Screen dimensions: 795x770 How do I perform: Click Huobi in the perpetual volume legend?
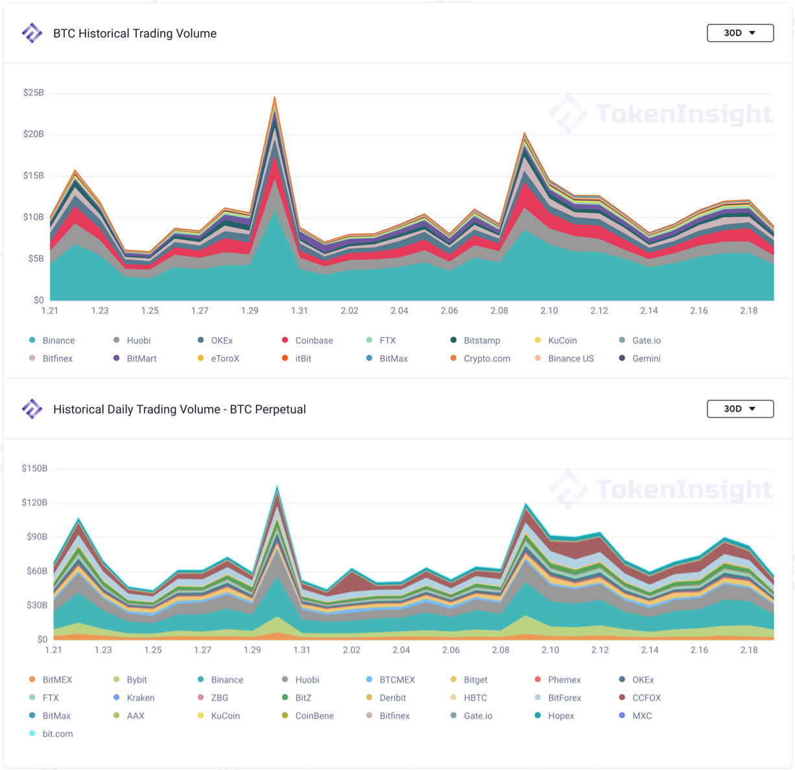click(300, 680)
